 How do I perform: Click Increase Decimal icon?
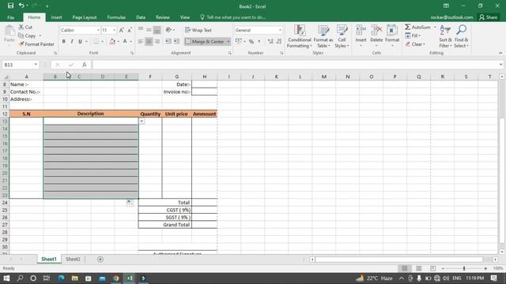pyautogui.click(x=270, y=42)
